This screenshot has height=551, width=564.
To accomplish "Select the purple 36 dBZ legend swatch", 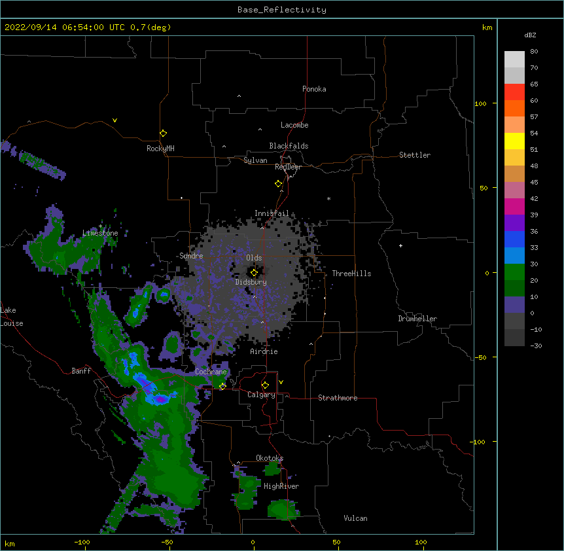I will click(x=514, y=223).
